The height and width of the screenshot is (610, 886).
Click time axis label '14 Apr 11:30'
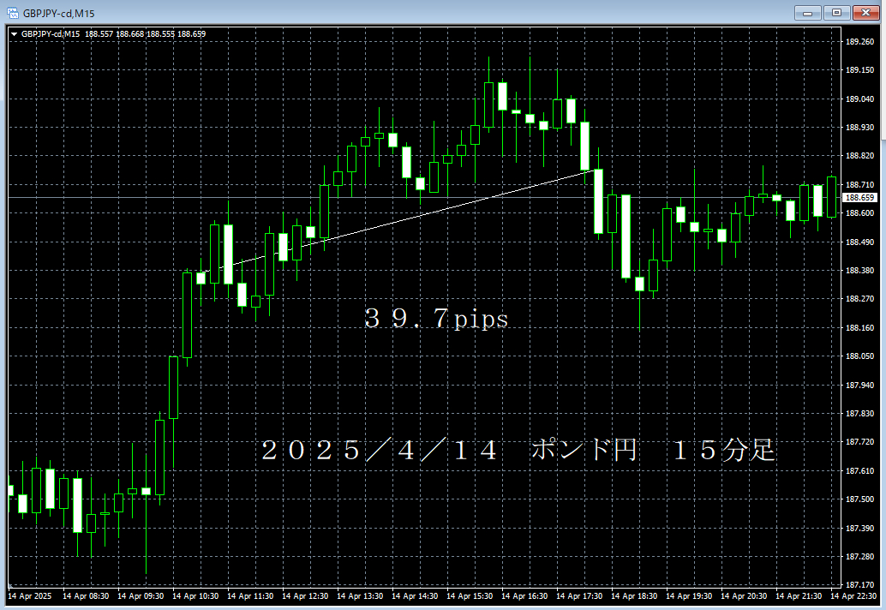pos(250,596)
